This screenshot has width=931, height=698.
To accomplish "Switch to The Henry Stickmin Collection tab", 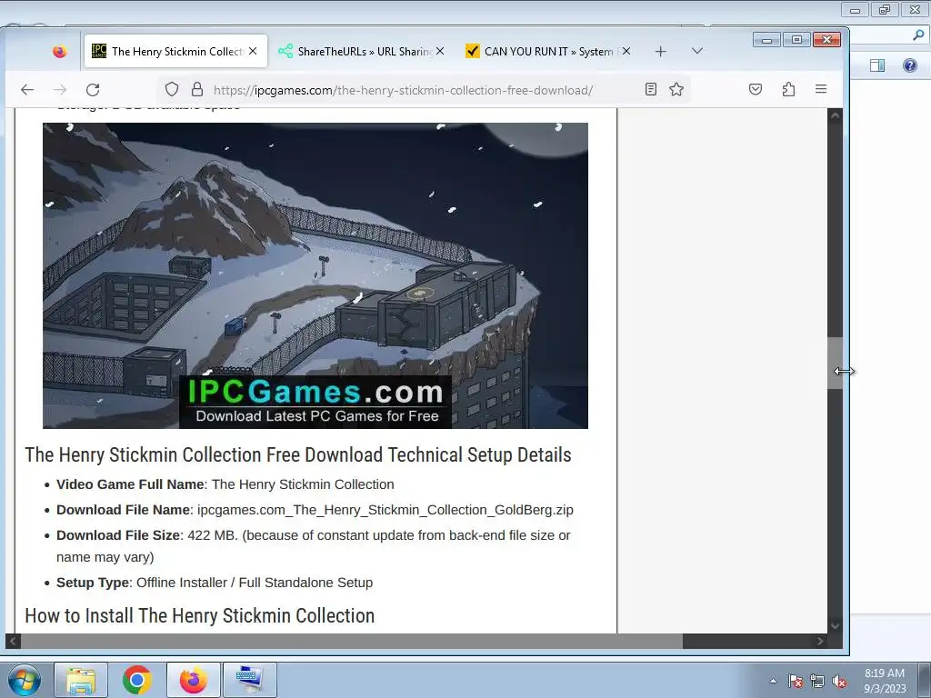I will tap(175, 52).
